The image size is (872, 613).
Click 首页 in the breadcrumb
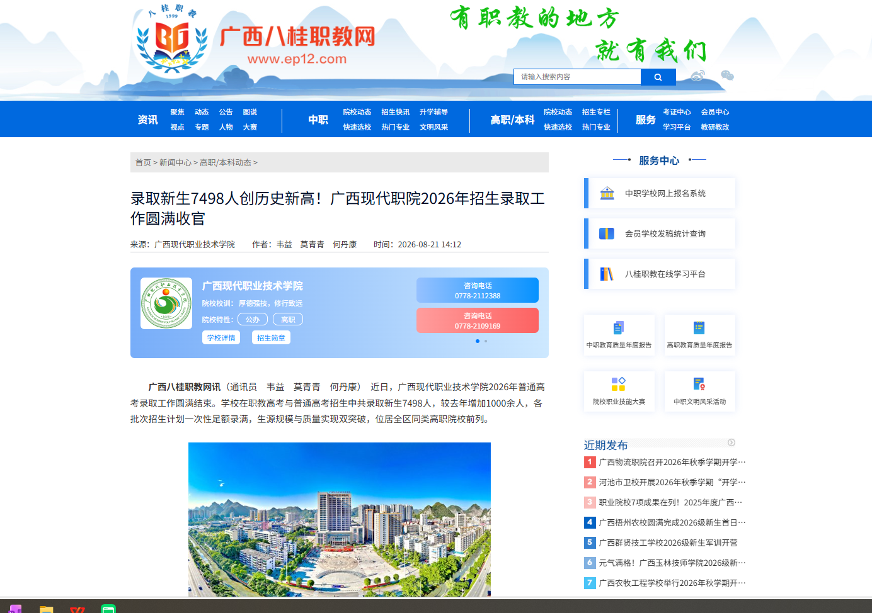pyautogui.click(x=143, y=162)
